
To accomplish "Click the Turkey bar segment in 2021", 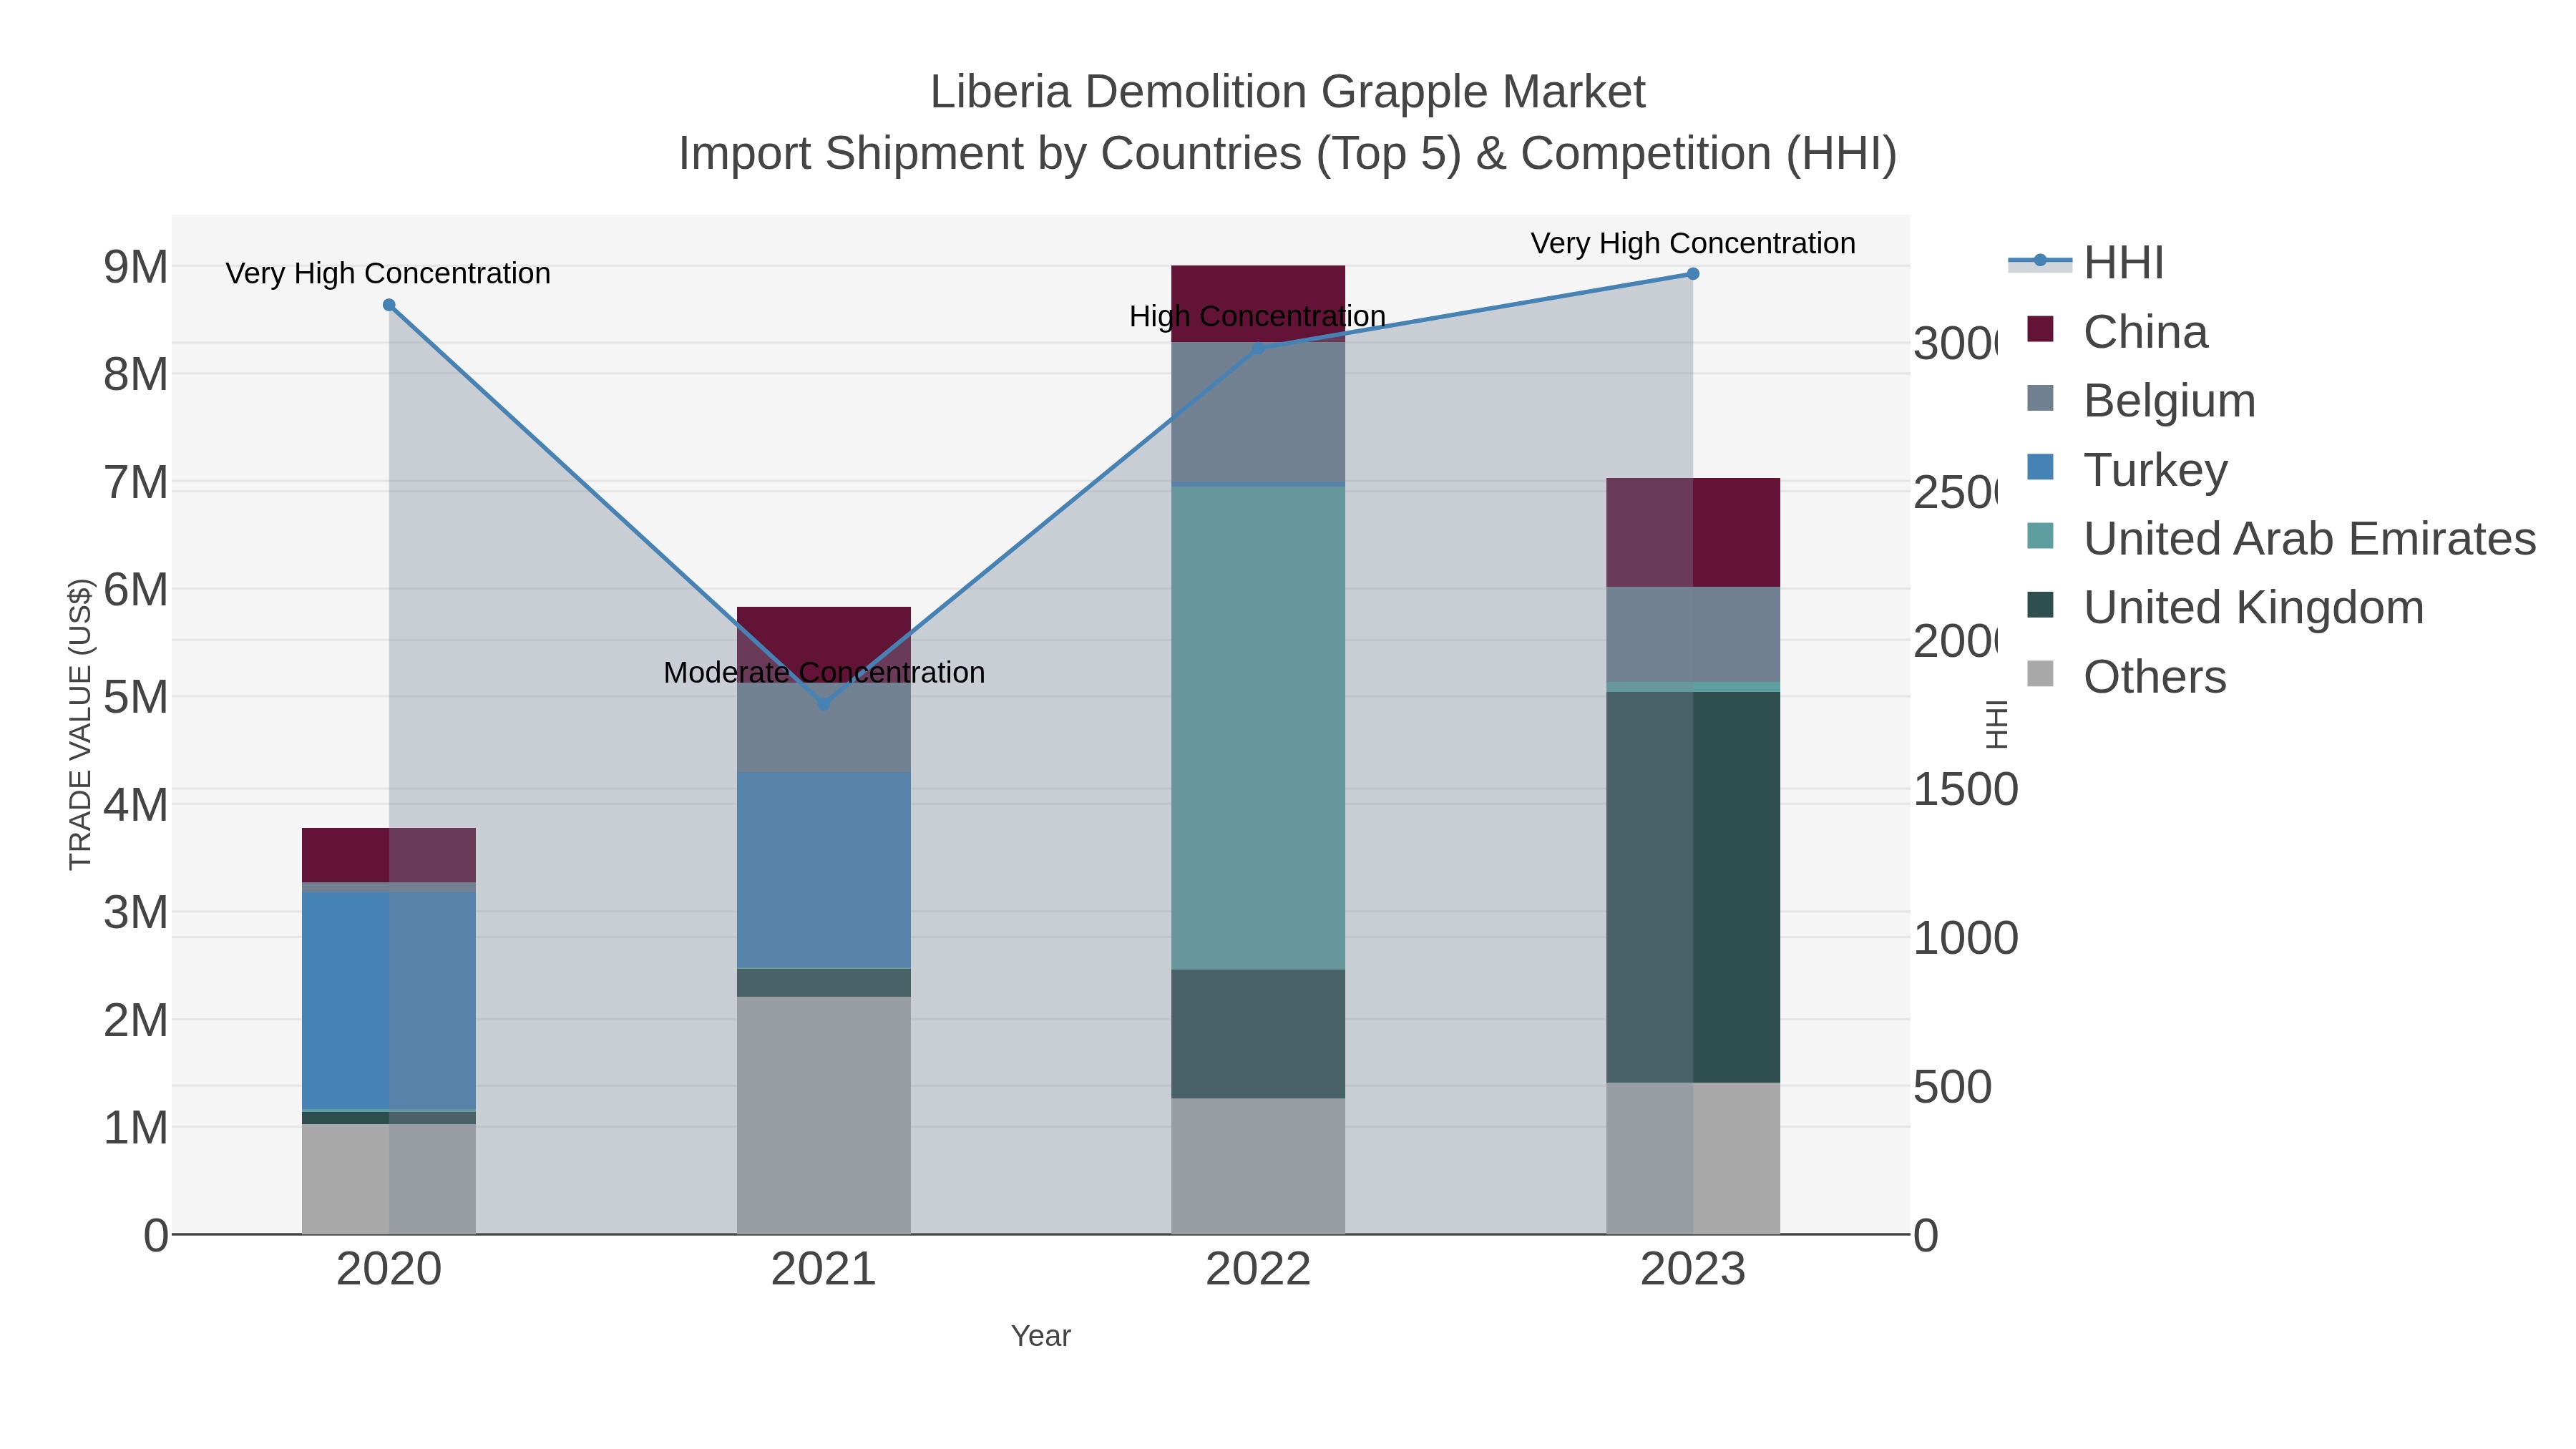I will [824, 870].
